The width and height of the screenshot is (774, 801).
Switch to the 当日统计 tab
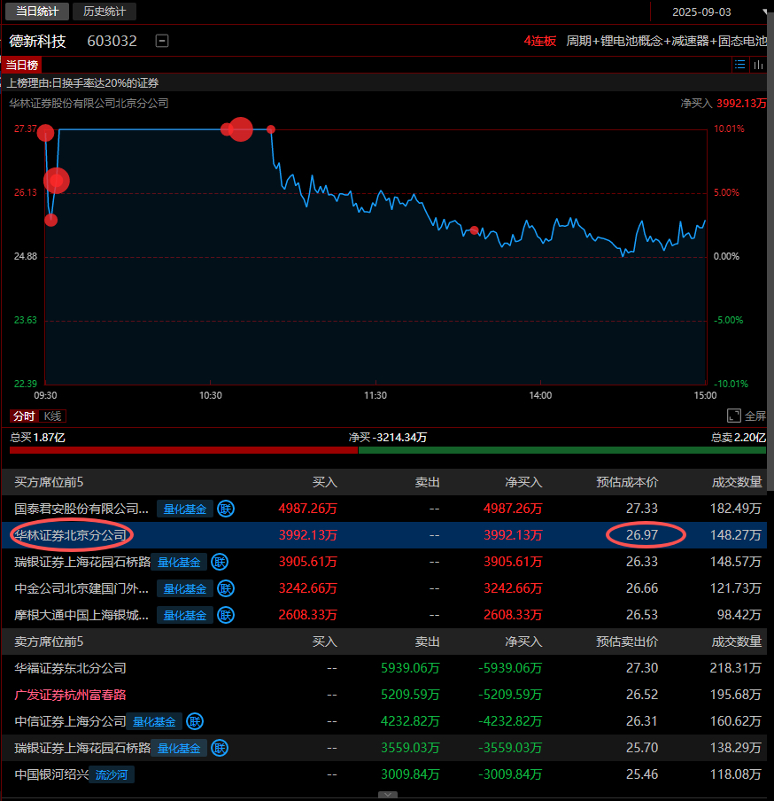coord(37,12)
